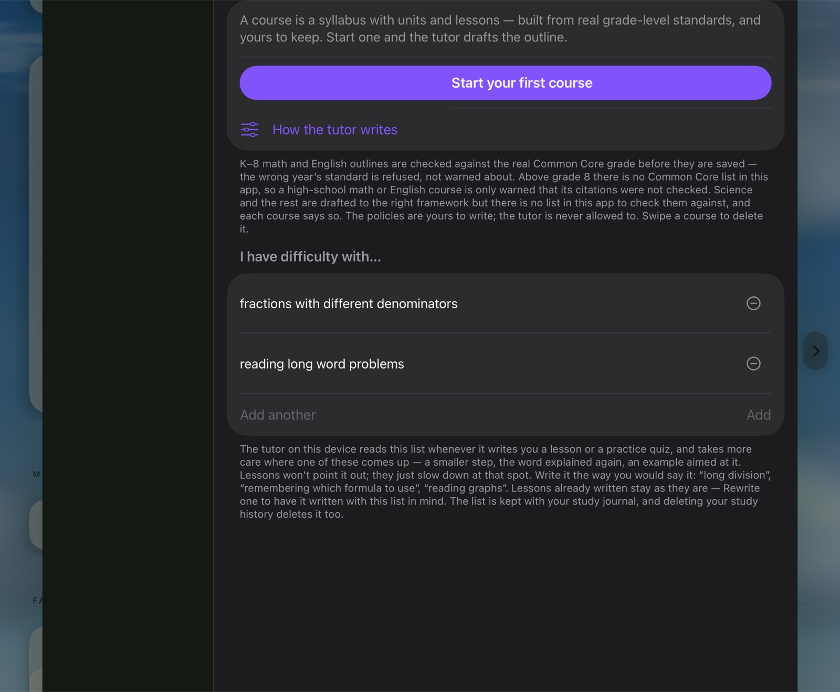Select the fractions with different denominators row

coord(506,303)
